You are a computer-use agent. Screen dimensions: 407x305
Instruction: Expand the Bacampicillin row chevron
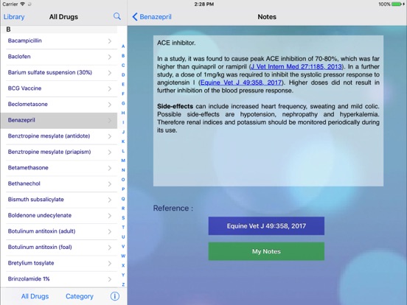[110, 41]
